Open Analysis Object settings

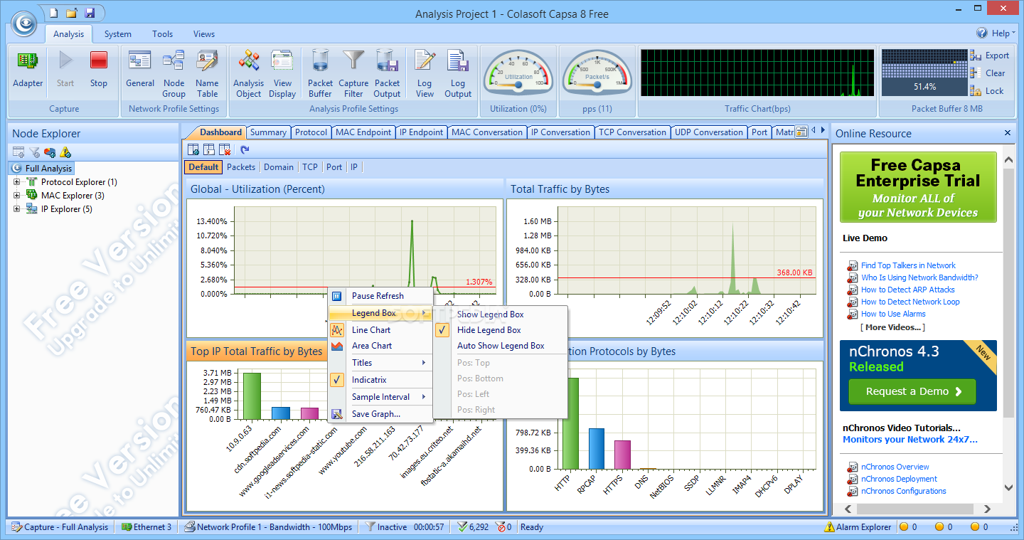248,74
